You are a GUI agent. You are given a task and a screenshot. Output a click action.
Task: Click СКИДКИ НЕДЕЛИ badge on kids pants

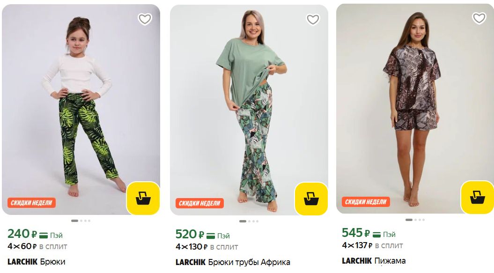(31, 203)
